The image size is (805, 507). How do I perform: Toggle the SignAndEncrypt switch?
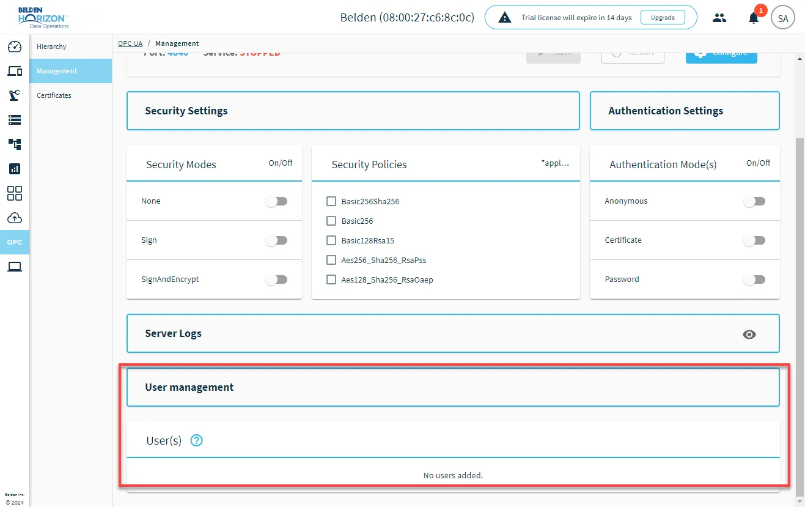276,279
